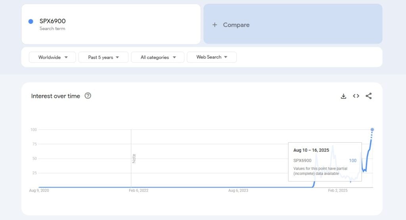Click the tooltip value 100

click(x=352, y=161)
